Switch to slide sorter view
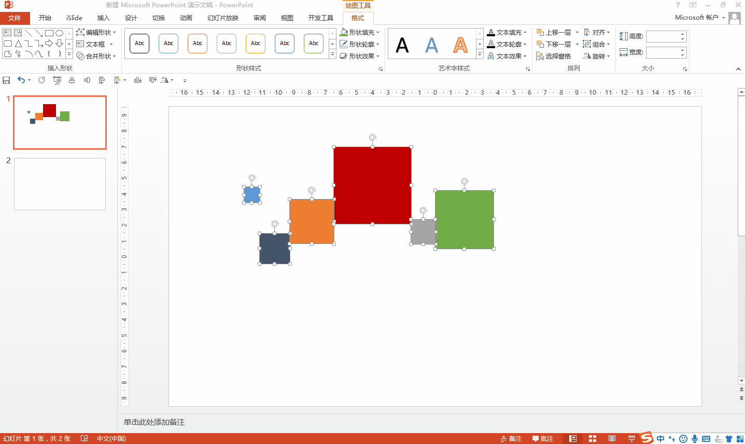The image size is (745, 444). [593, 439]
